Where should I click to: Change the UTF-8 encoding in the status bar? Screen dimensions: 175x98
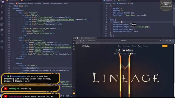point(62,96)
